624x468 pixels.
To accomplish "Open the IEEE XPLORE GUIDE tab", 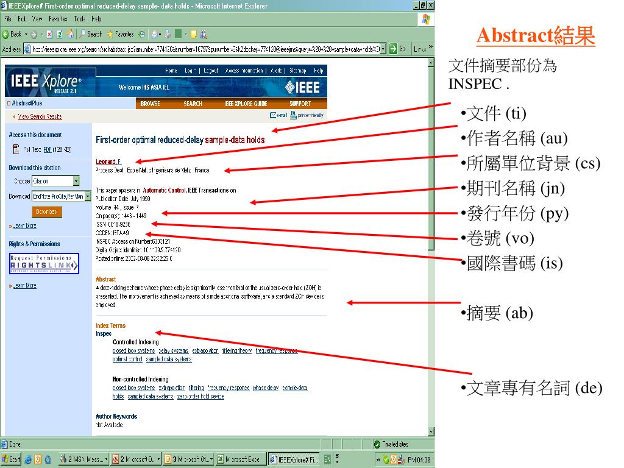I will point(246,104).
